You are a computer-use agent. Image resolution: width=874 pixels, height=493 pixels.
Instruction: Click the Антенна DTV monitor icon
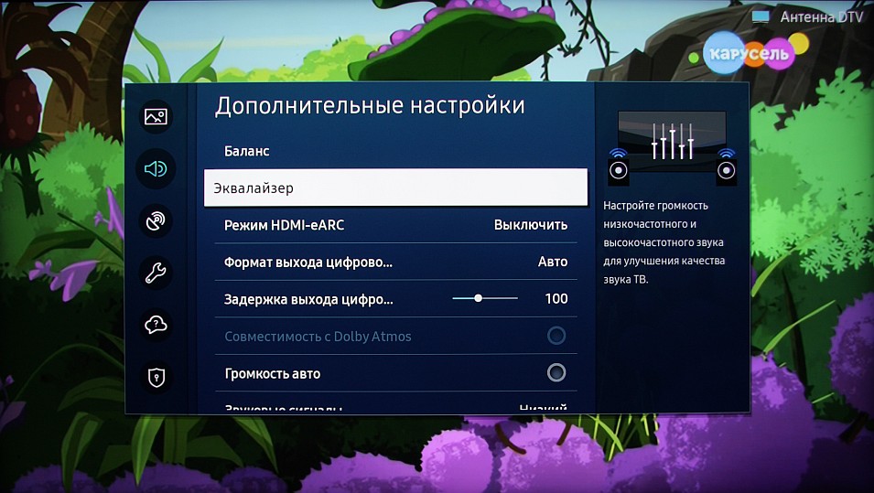coord(761,16)
